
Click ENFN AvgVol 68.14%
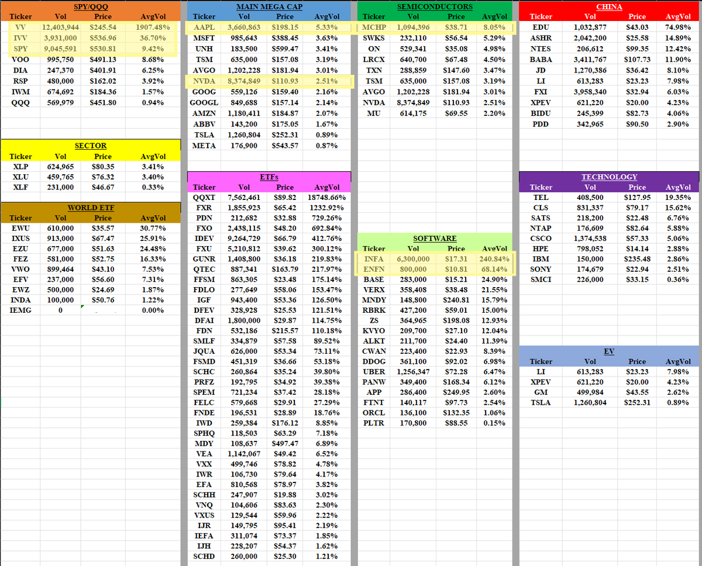click(494, 270)
